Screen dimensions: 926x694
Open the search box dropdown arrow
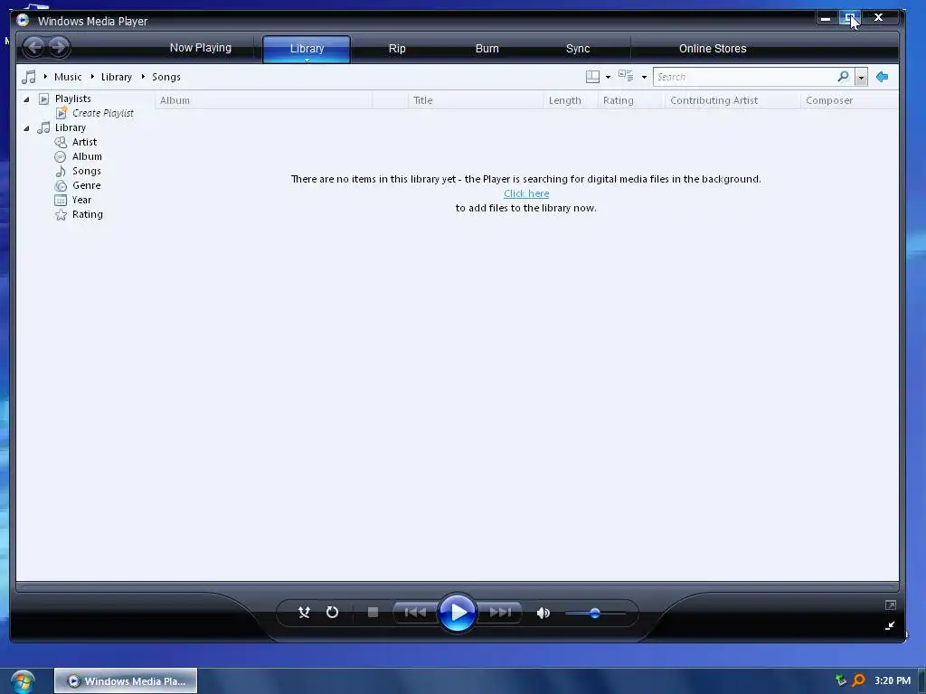(x=861, y=78)
